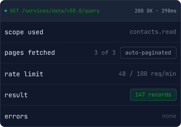Viewport: 181px width, 127px height.
Task: Select the scope used row label
Action: 24,32
